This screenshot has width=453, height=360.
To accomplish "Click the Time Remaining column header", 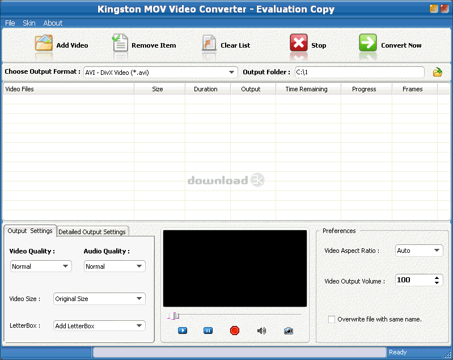I will [x=308, y=89].
